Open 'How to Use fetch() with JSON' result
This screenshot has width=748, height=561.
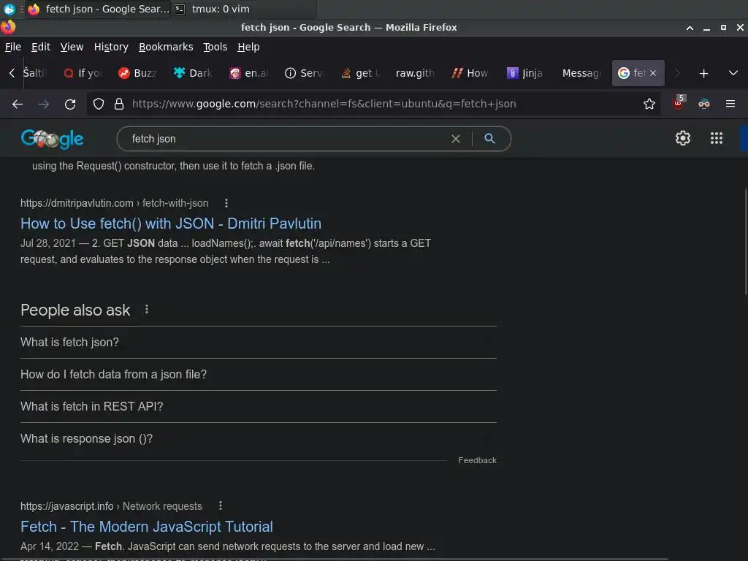tap(171, 224)
